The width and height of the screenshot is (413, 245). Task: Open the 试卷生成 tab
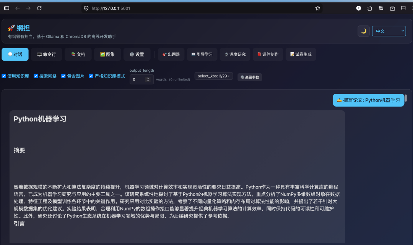pyautogui.click(x=301, y=54)
